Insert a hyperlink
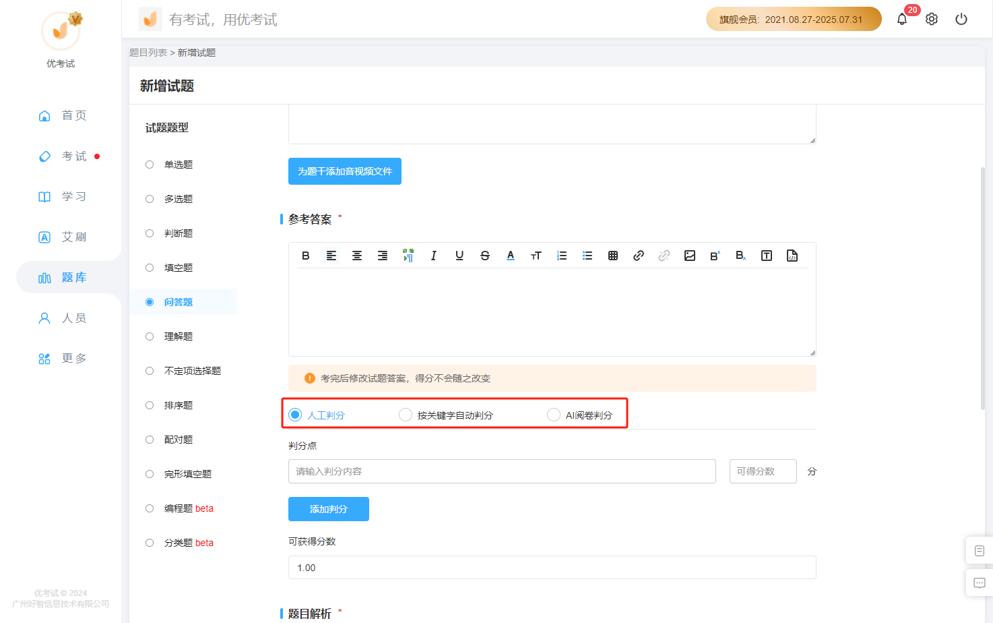The width and height of the screenshot is (993, 623). pos(639,256)
